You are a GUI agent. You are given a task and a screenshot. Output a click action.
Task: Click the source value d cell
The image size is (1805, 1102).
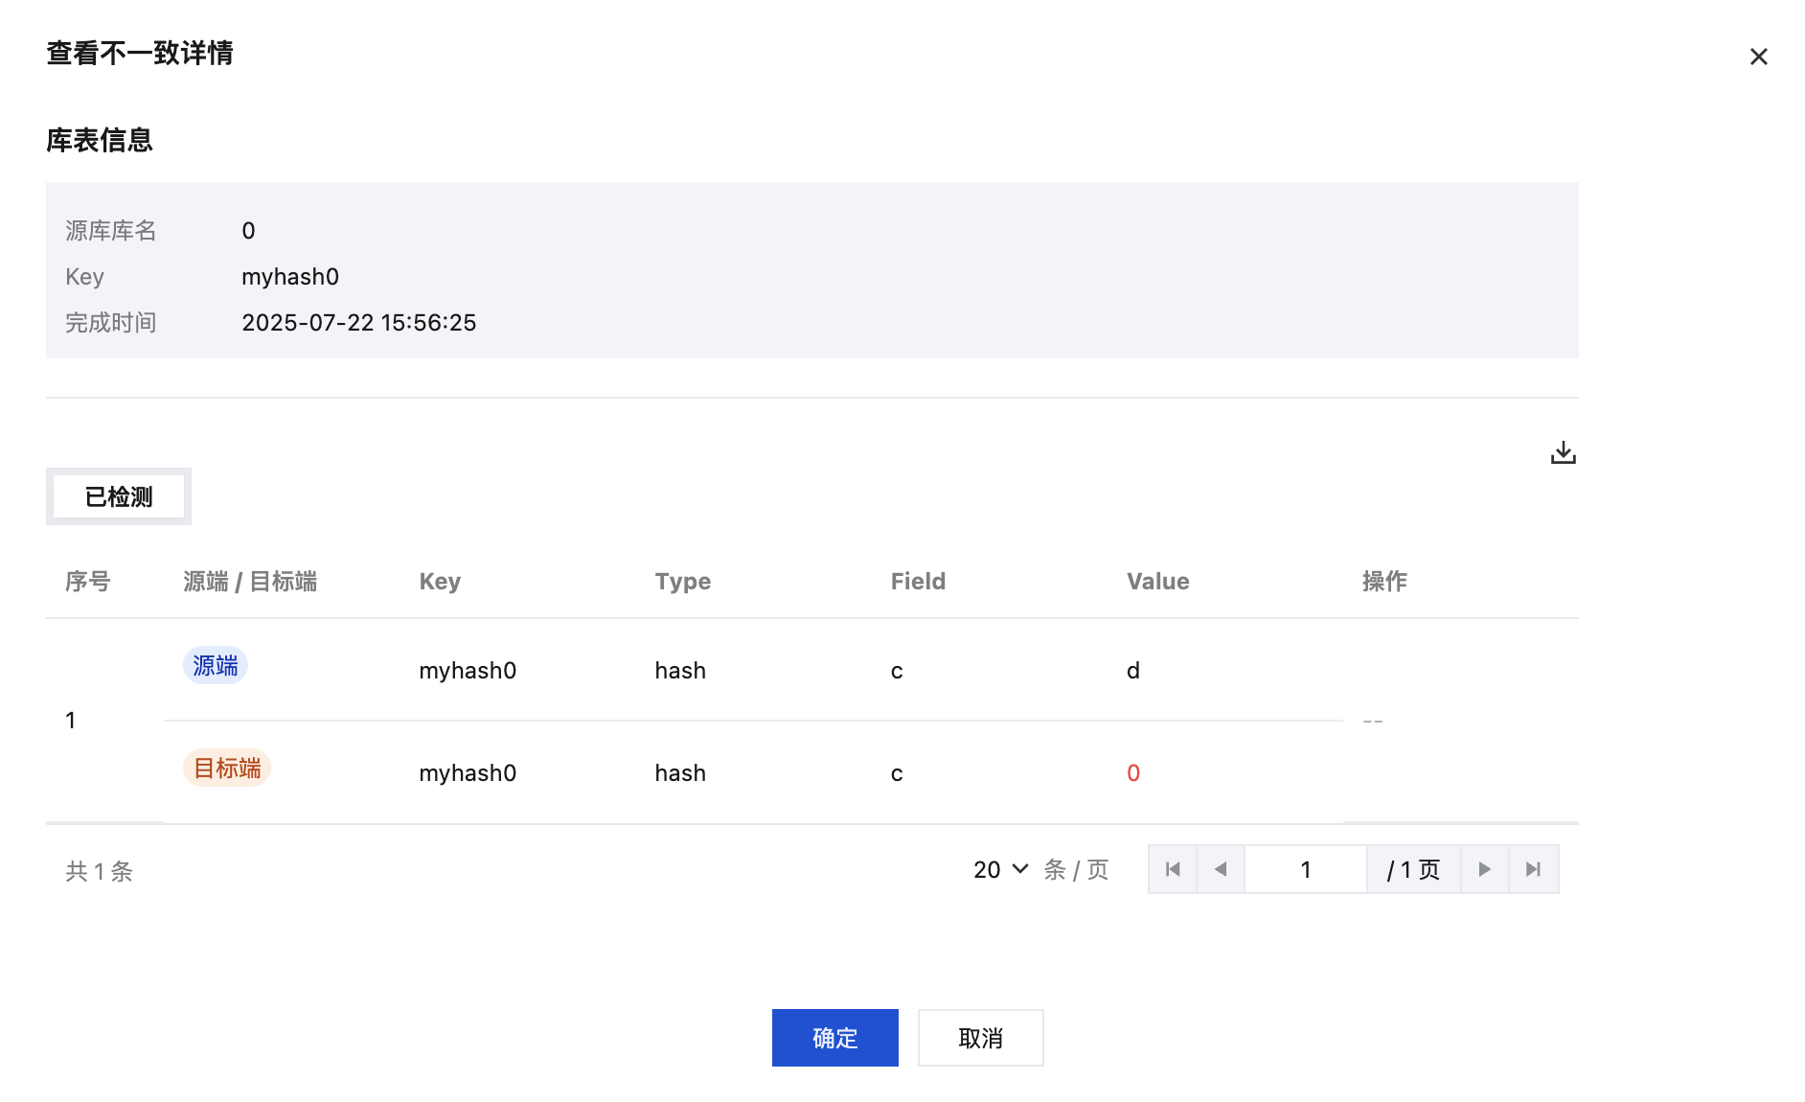click(1133, 671)
